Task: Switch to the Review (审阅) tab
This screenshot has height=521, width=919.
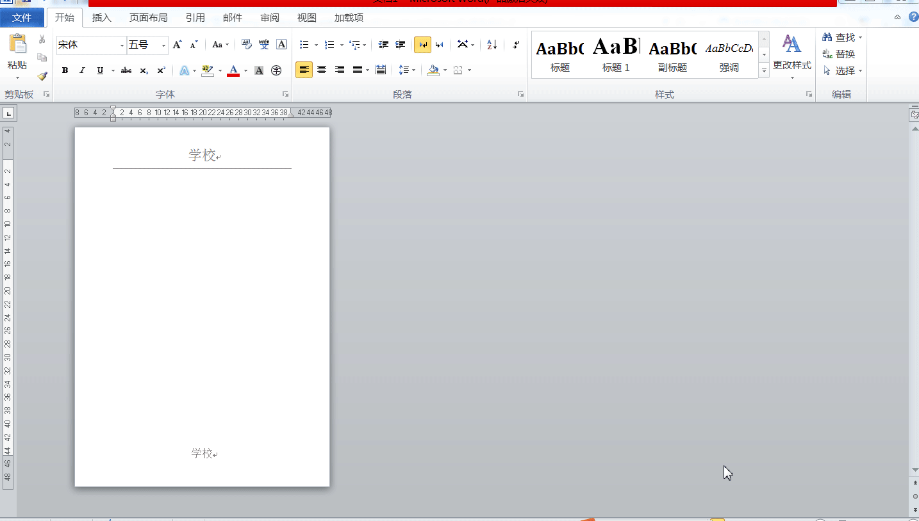Action: [x=270, y=18]
